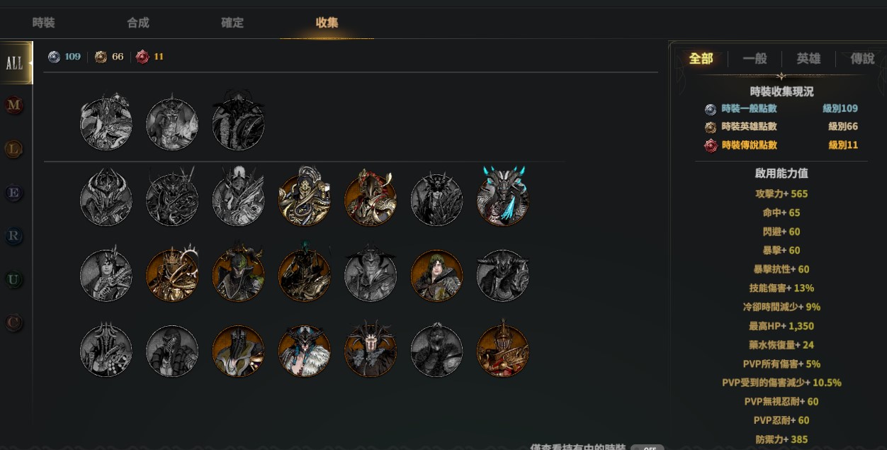887x450 pixels.
Task: Switch right panel to 英雄 tab
Action: tap(808, 59)
